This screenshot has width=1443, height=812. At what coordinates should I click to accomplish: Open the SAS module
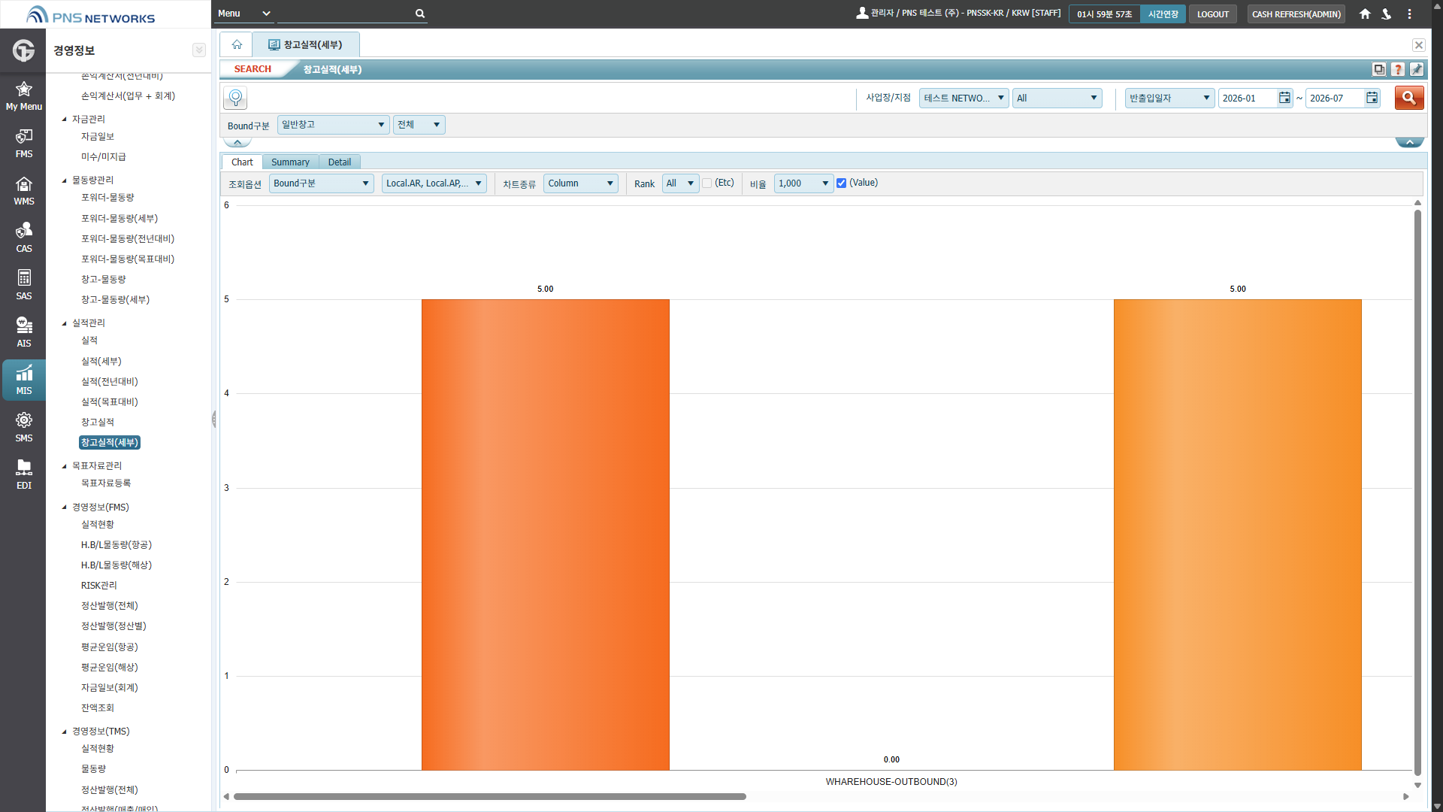[23, 286]
